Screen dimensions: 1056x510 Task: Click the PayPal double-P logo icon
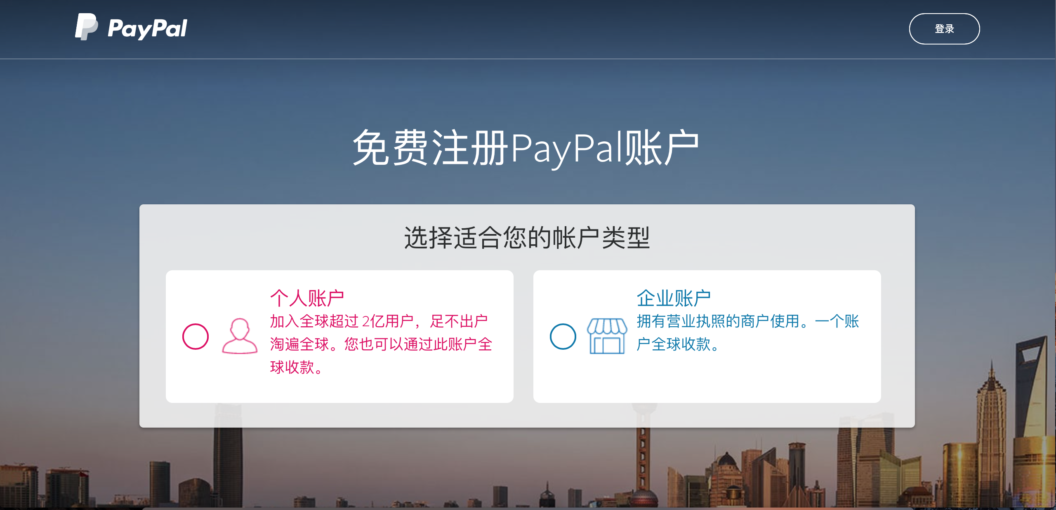click(x=87, y=27)
